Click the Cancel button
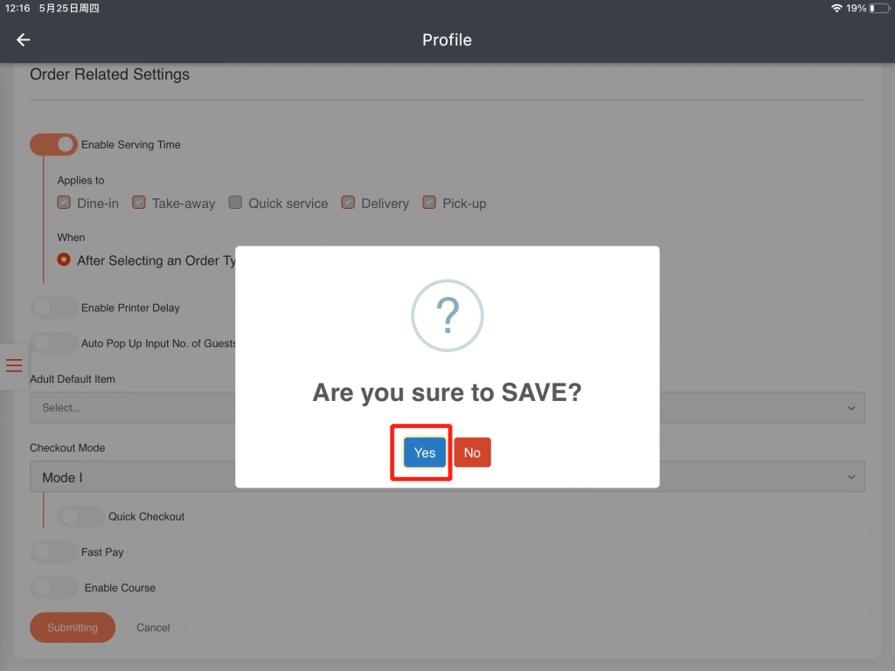The height and width of the screenshot is (671, 895). coord(153,627)
